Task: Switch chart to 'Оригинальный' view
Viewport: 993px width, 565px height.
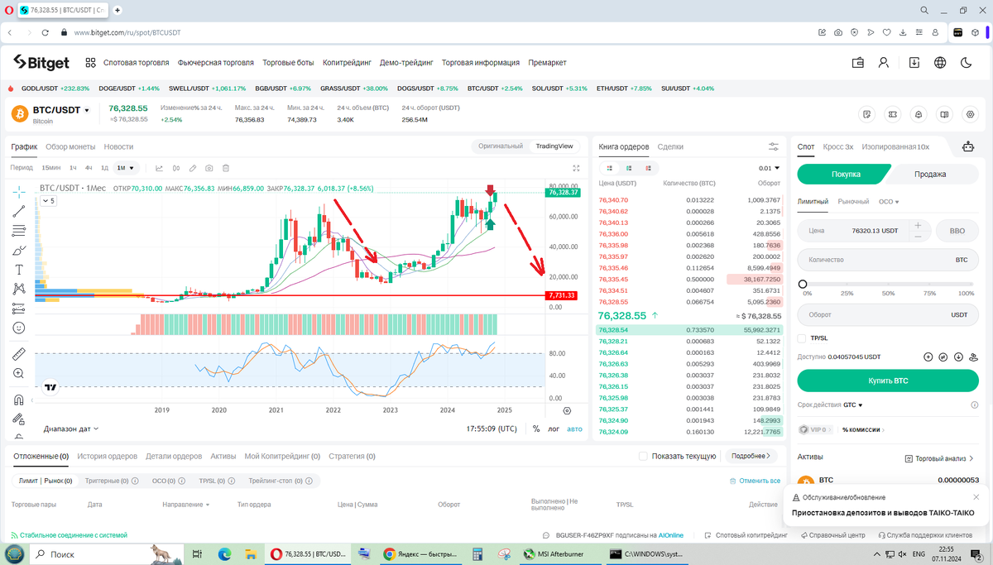Action: coord(501,146)
